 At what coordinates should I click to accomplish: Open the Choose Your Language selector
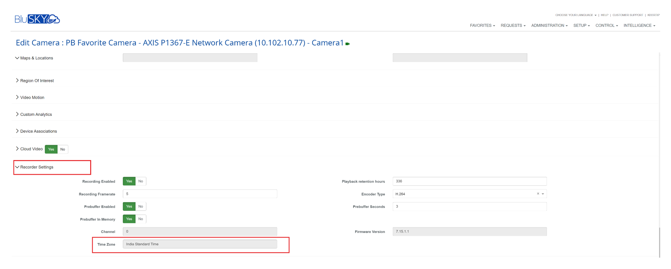tap(576, 15)
